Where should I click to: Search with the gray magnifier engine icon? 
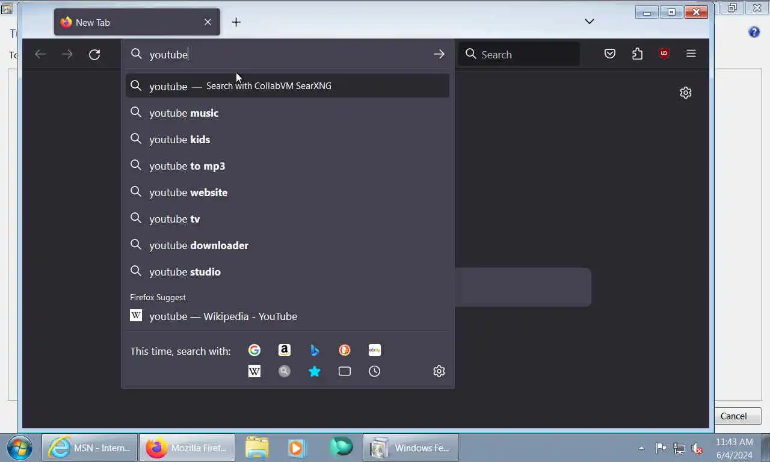click(x=285, y=371)
